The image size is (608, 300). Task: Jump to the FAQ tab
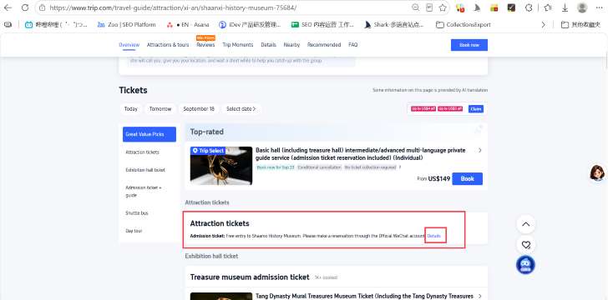point(352,45)
